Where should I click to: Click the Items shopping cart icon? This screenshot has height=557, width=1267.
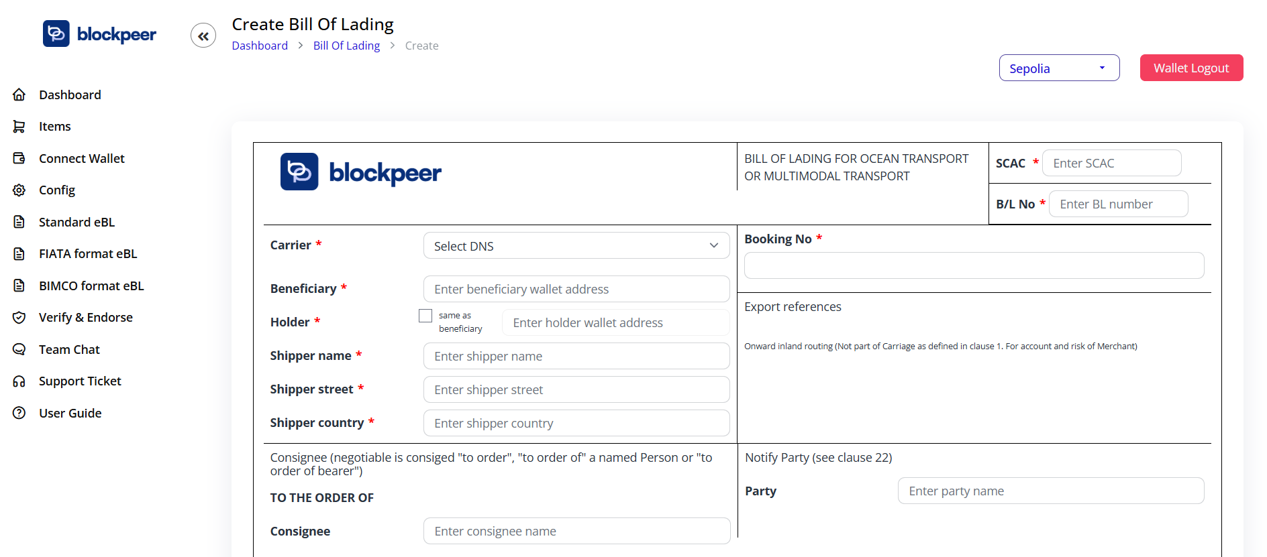point(19,126)
